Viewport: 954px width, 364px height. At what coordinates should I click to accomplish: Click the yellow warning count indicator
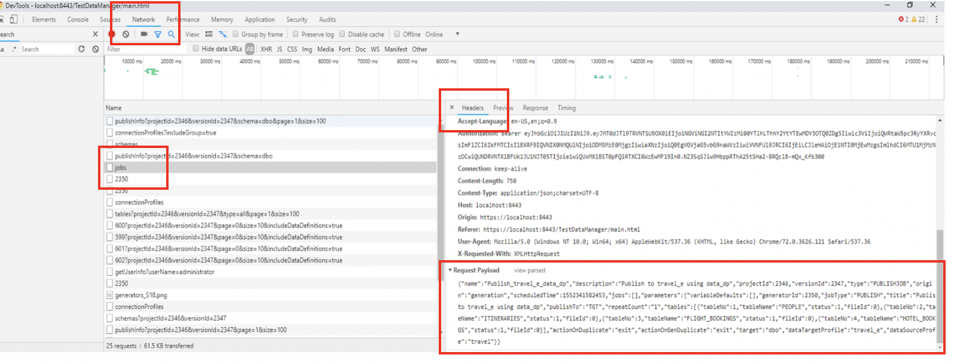(x=918, y=20)
